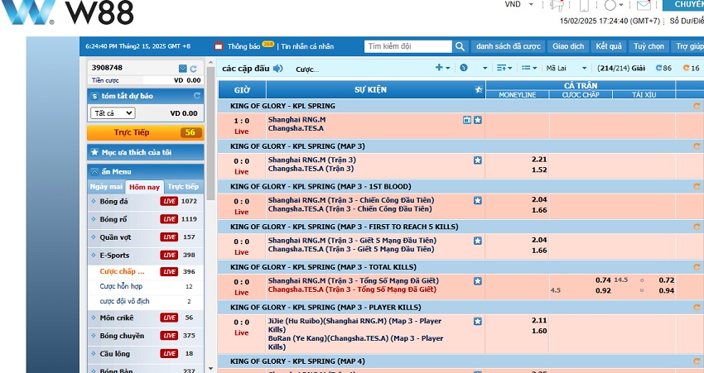Click the Tìm kiếm đội search field
Image resolution: width=704 pixels, height=373 pixels.
407,46
